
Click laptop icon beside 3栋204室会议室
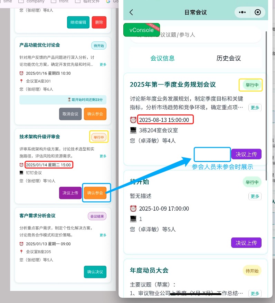click(133, 130)
